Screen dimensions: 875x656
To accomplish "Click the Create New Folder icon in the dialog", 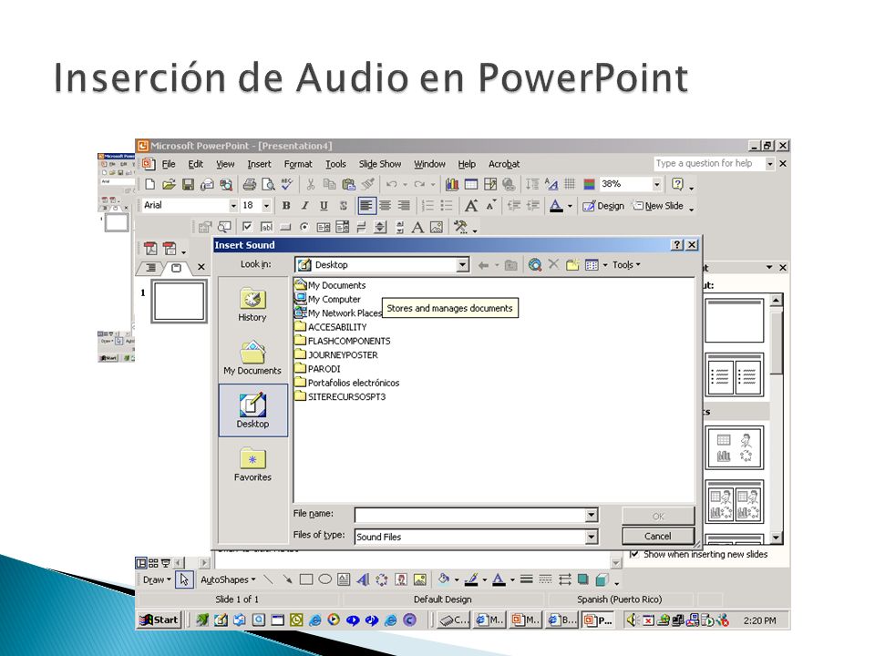I will pyautogui.click(x=572, y=265).
